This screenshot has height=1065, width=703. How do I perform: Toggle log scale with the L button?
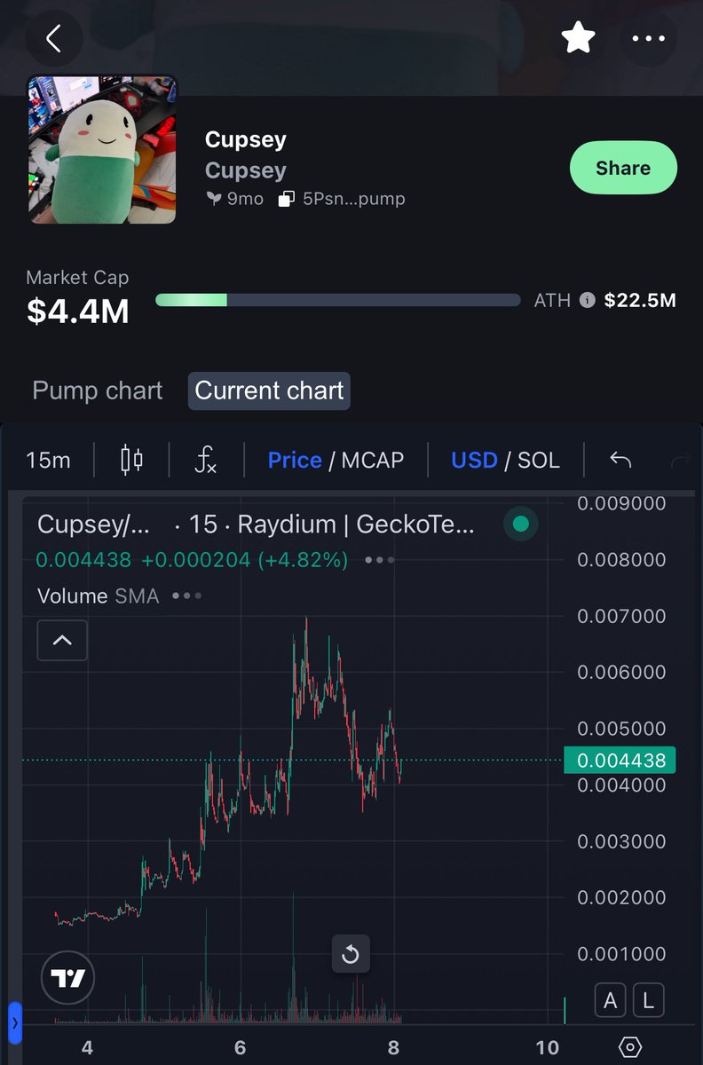[648, 1001]
